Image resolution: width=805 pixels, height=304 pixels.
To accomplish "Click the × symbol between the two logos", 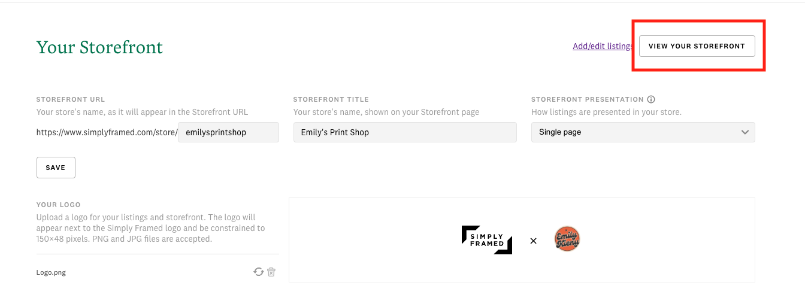I will tap(533, 241).
